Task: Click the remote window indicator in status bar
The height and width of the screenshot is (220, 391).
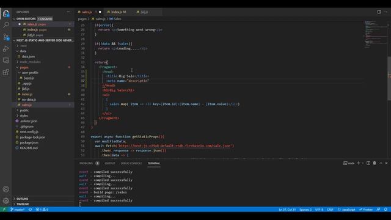Action: (x=4, y=209)
